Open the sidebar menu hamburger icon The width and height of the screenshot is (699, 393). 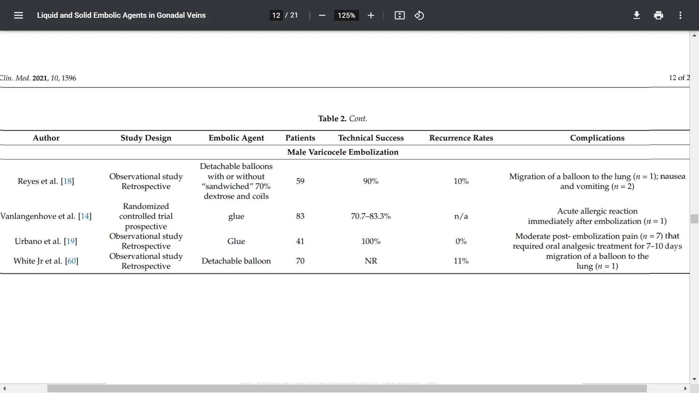(19, 15)
